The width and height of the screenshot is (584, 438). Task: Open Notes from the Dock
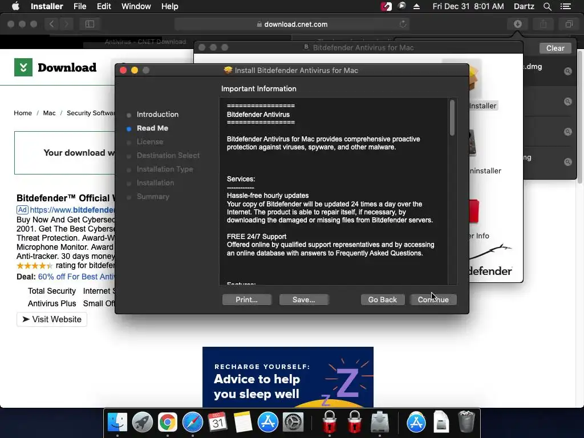coord(243,423)
